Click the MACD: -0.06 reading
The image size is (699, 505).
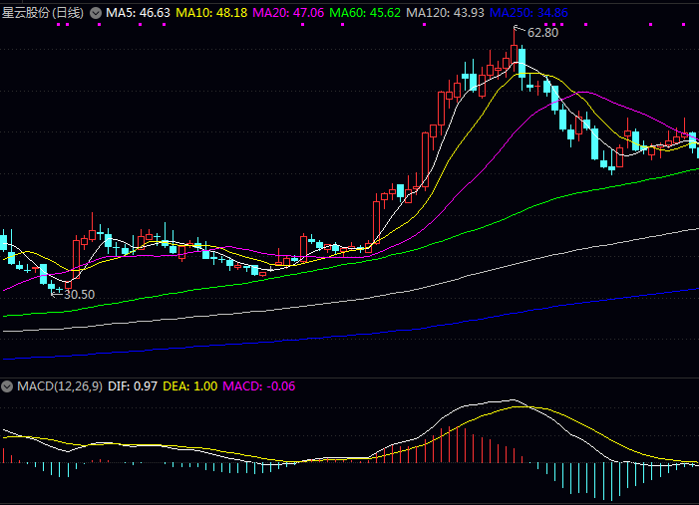260,385
